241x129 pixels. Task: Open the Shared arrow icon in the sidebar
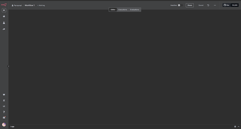(x=4, y=29)
